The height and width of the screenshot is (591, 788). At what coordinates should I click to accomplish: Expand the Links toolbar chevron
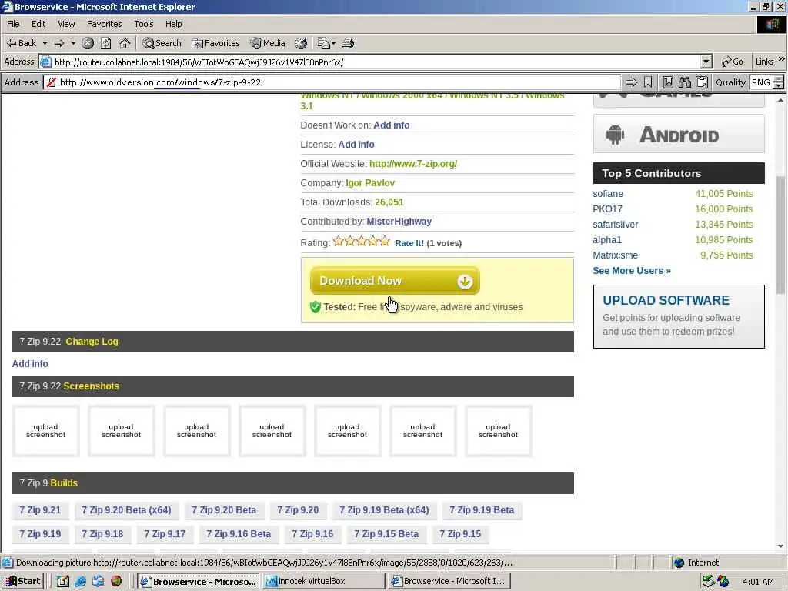[782, 59]
